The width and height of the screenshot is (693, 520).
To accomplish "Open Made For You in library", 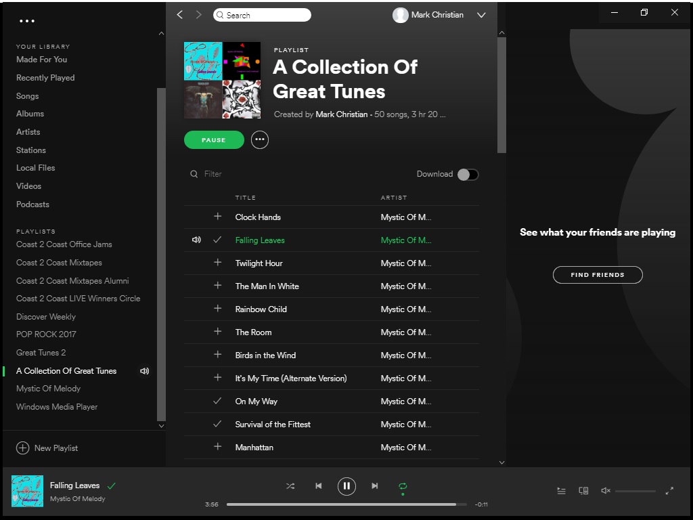I will pyautogui.click(x=41, y=60).
